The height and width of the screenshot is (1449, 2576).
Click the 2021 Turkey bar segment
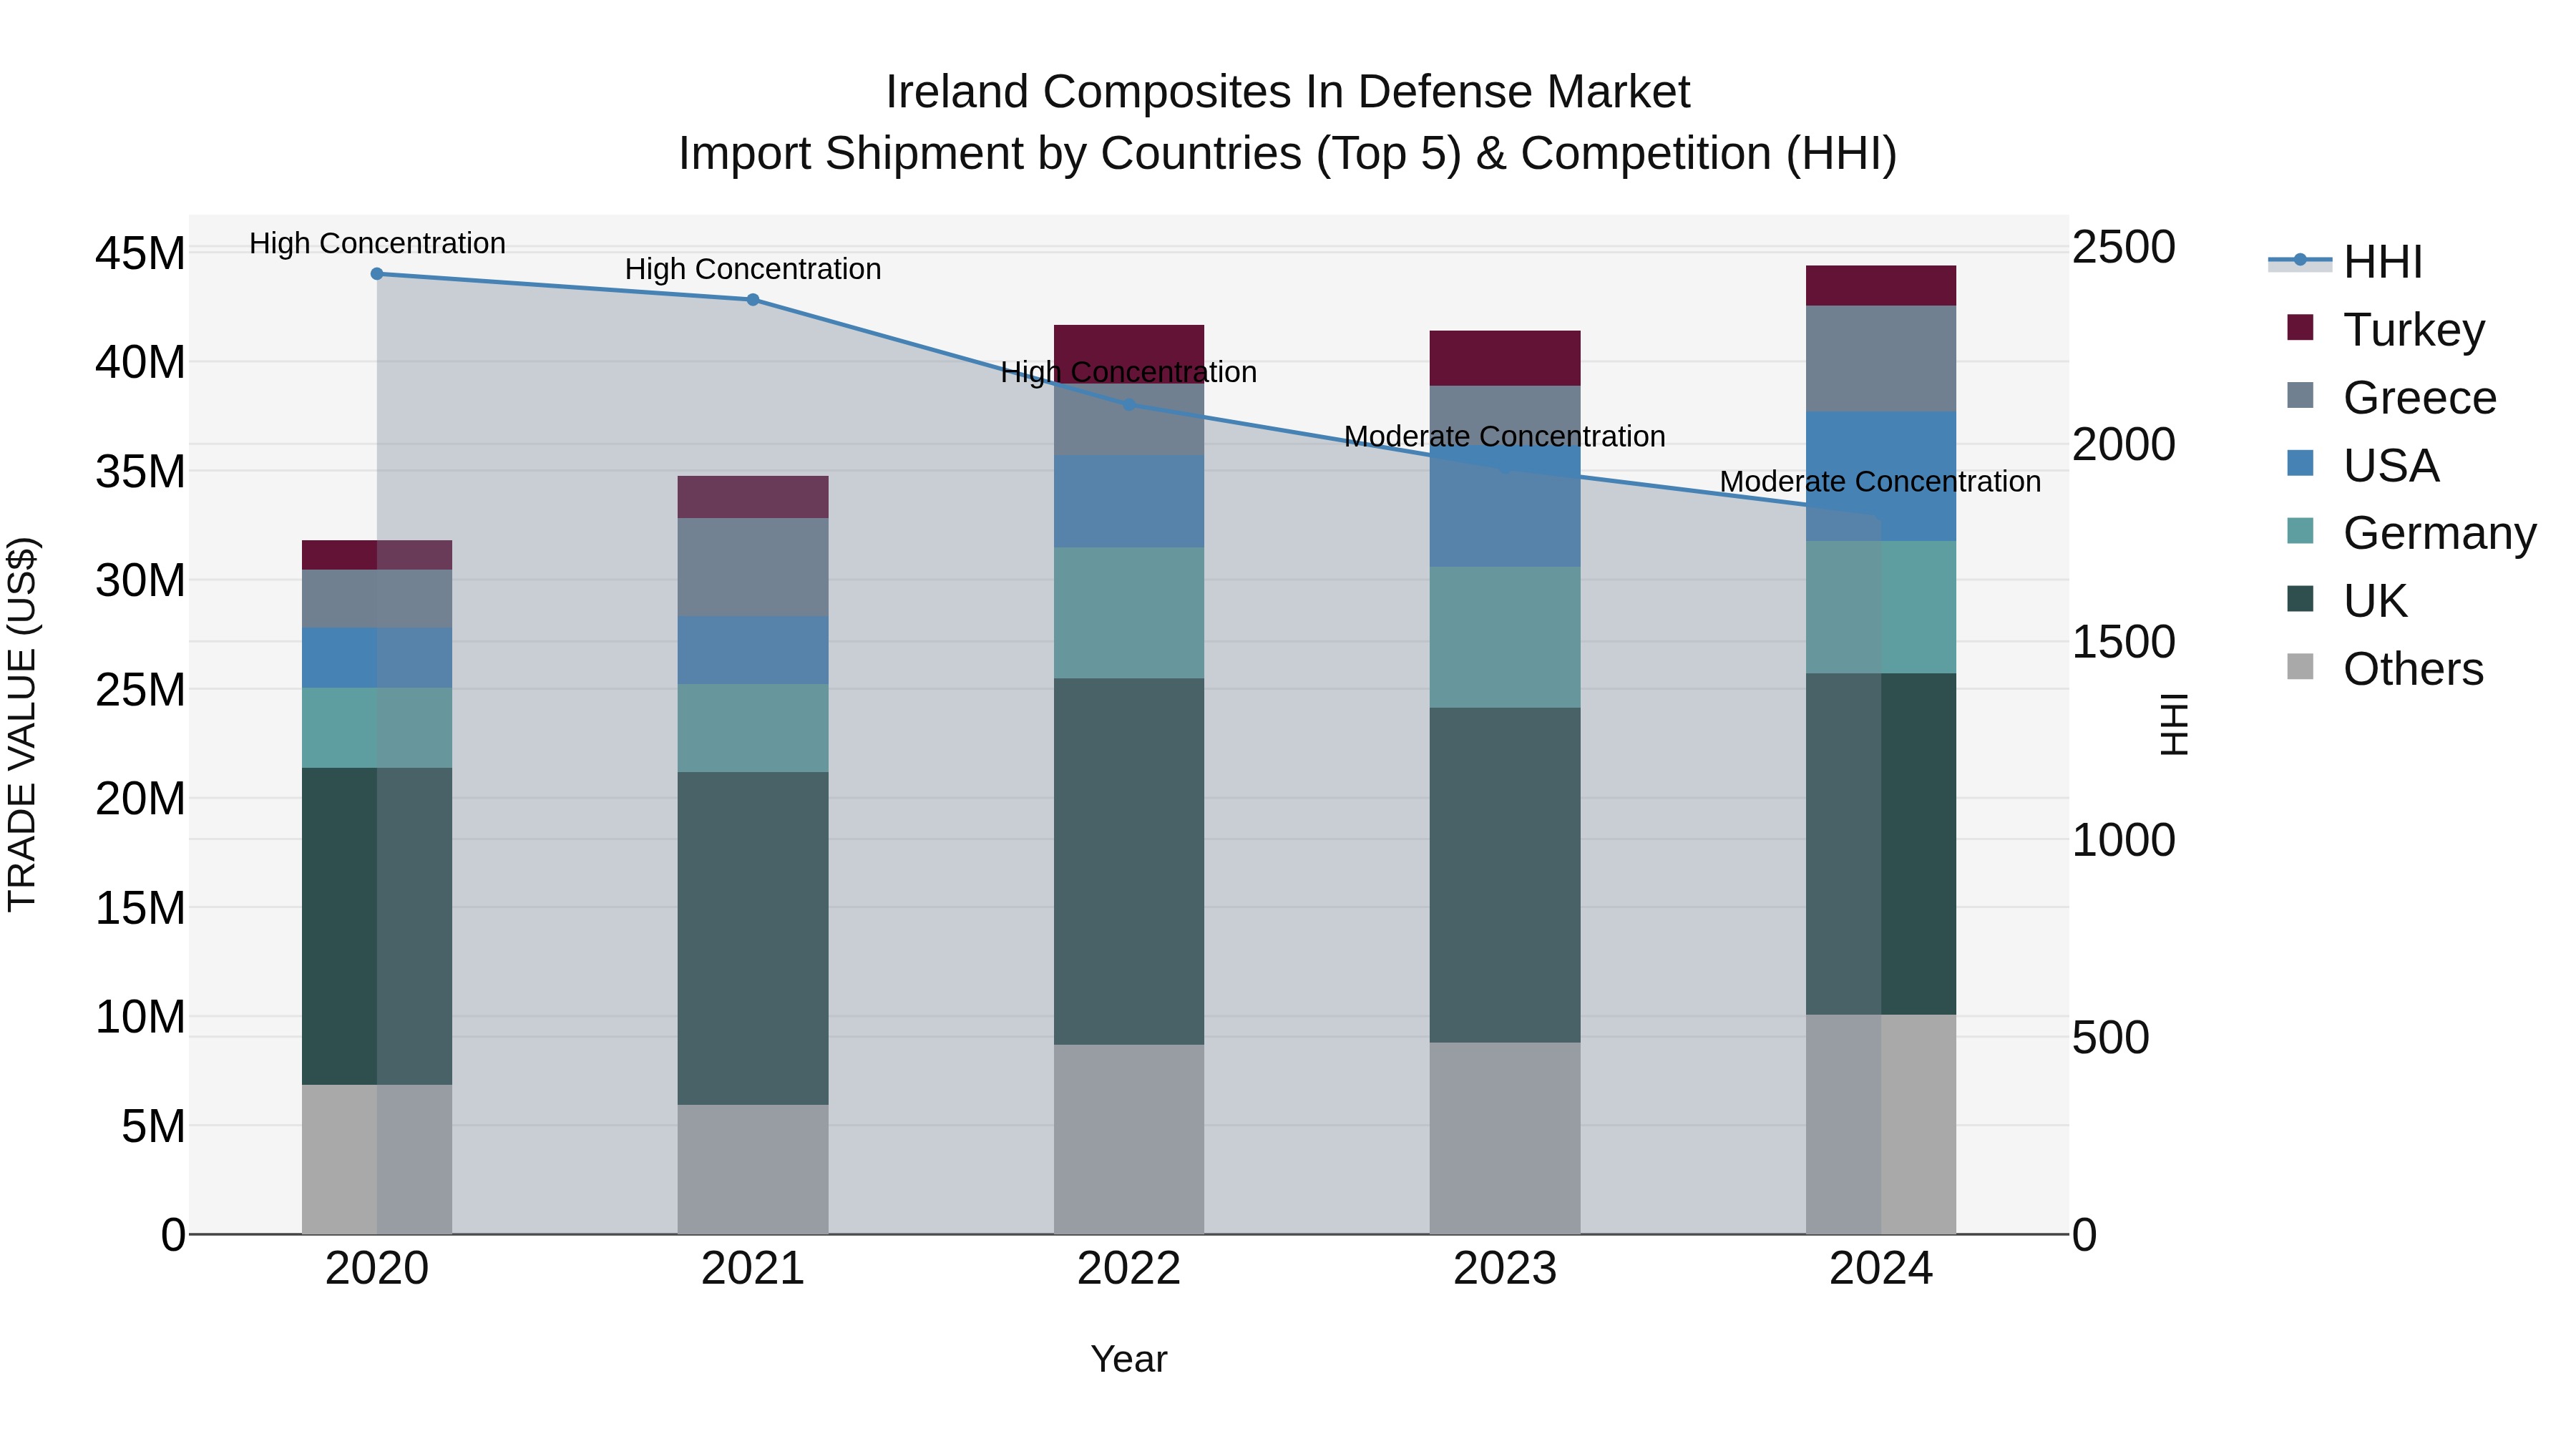[x=753, y=497]
